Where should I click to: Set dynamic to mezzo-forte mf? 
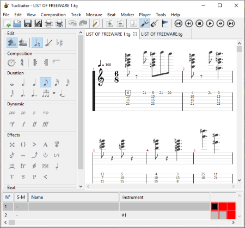pos(12,124)
